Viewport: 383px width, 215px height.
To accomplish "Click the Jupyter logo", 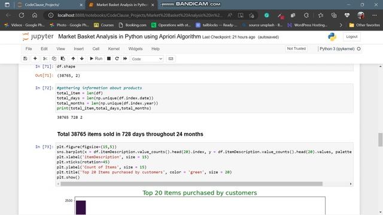I will pos(38,36).
